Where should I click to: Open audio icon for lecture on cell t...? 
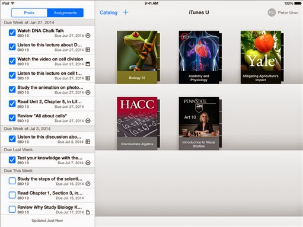(88, 78)
